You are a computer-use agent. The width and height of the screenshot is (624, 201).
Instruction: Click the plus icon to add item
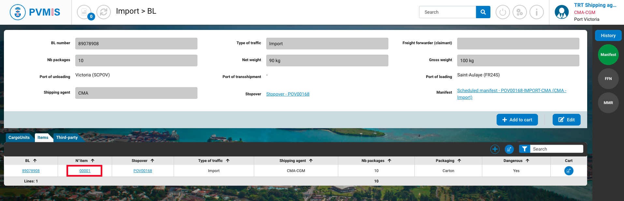[495, 149]
